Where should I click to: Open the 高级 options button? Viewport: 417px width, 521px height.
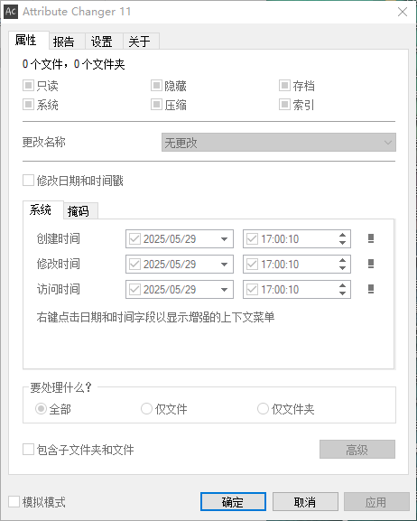(x=357, y=450)
